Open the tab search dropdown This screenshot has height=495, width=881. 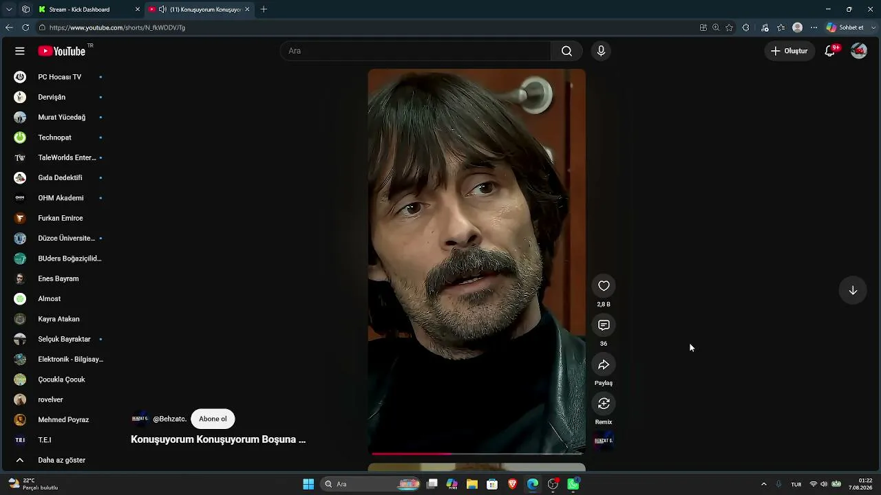pyautogui.click(x=9, y=10)
